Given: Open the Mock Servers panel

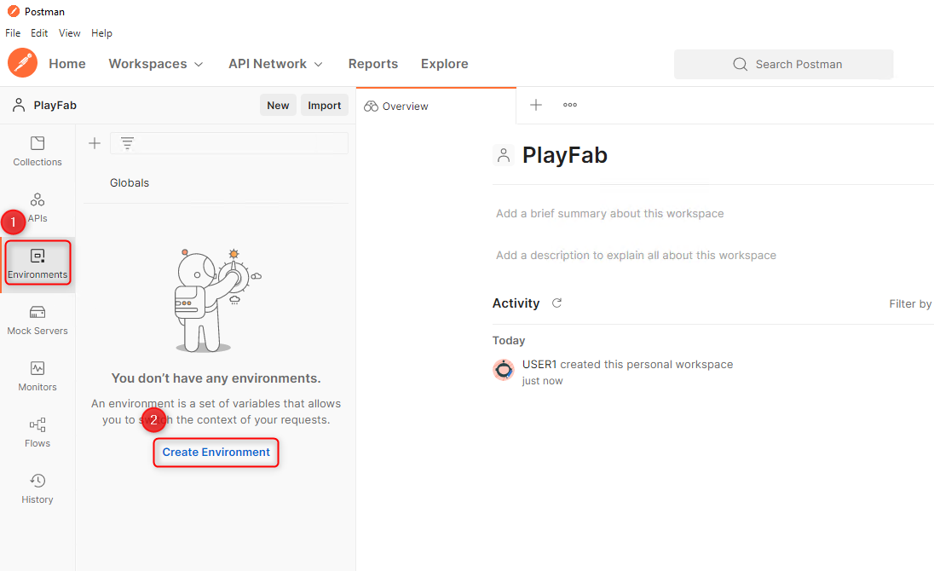Looking at the screenshot, I should coord(37,320).
